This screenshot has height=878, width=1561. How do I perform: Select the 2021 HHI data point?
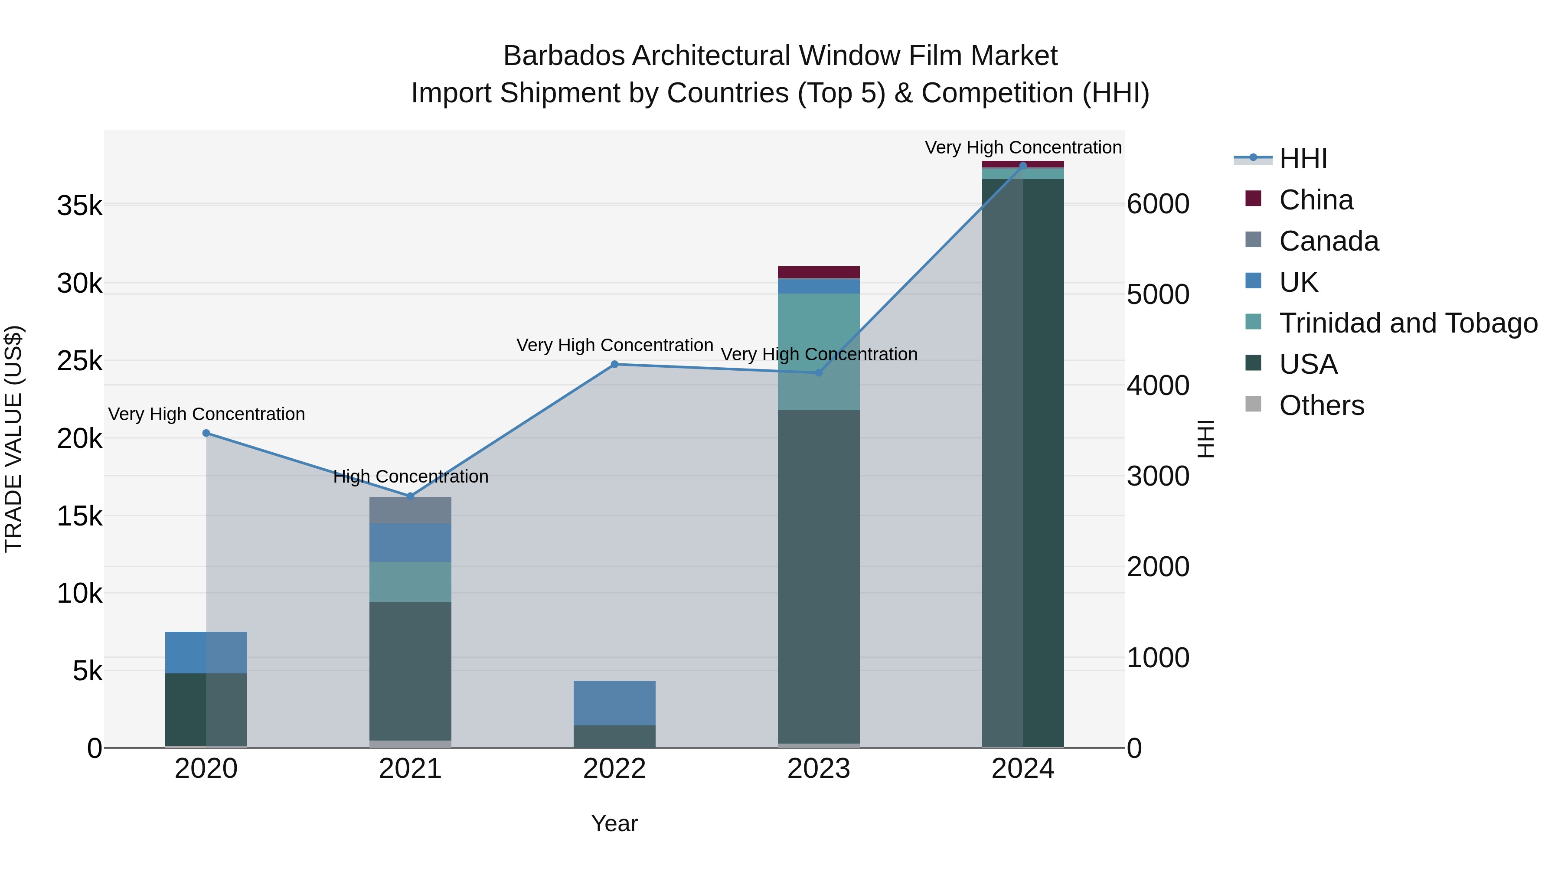410,496
